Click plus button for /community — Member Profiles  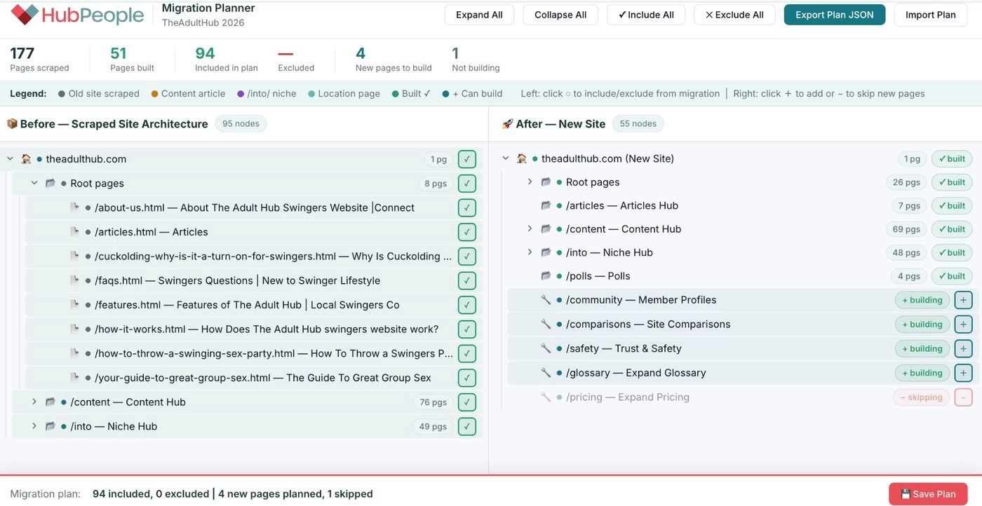click(963, 300)
